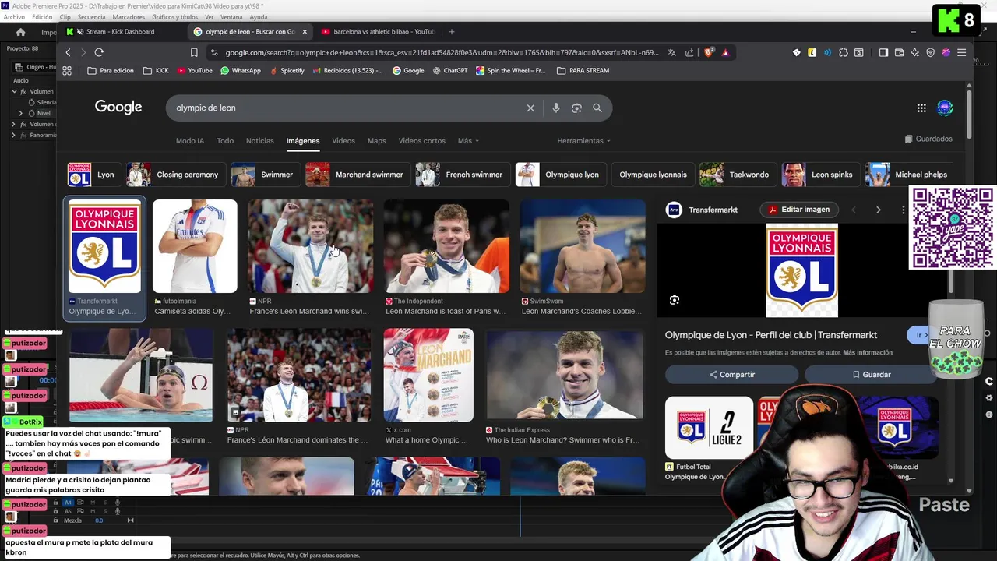Clear the Google search box text
Image resolution: width=997 pixels, height=561 pixels.
[x=530, y=108]
